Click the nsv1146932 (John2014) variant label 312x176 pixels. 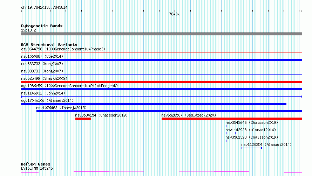coord(43,93)
